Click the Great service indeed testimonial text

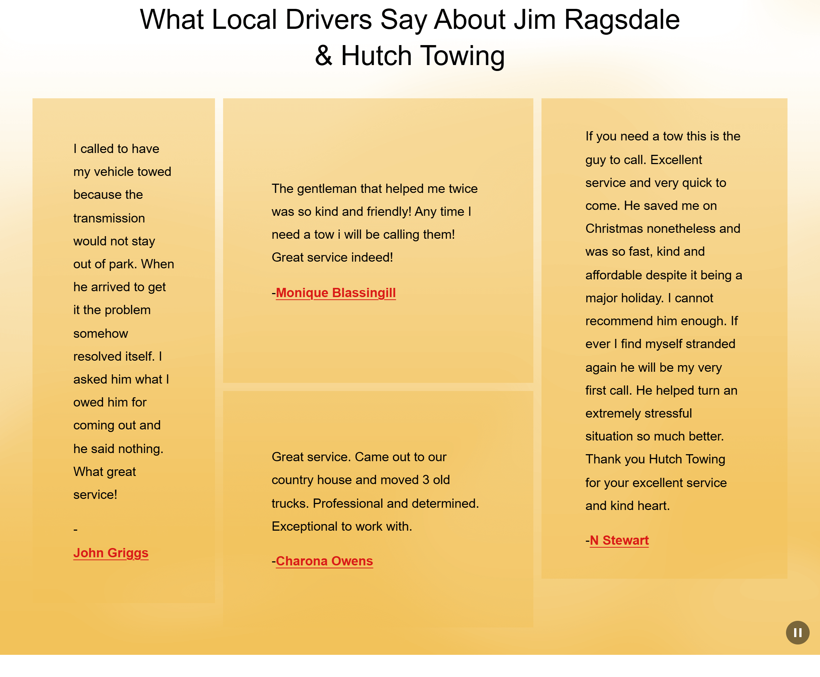click(x=374, y=223)
